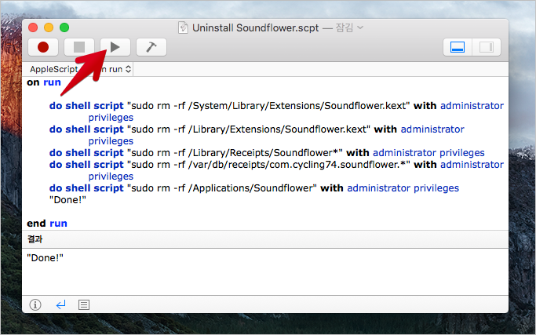Screen dimensions: 536x335
Task: Click the line removing com.cycling74.soundflower receipts
Action: (x=276, y=170)
